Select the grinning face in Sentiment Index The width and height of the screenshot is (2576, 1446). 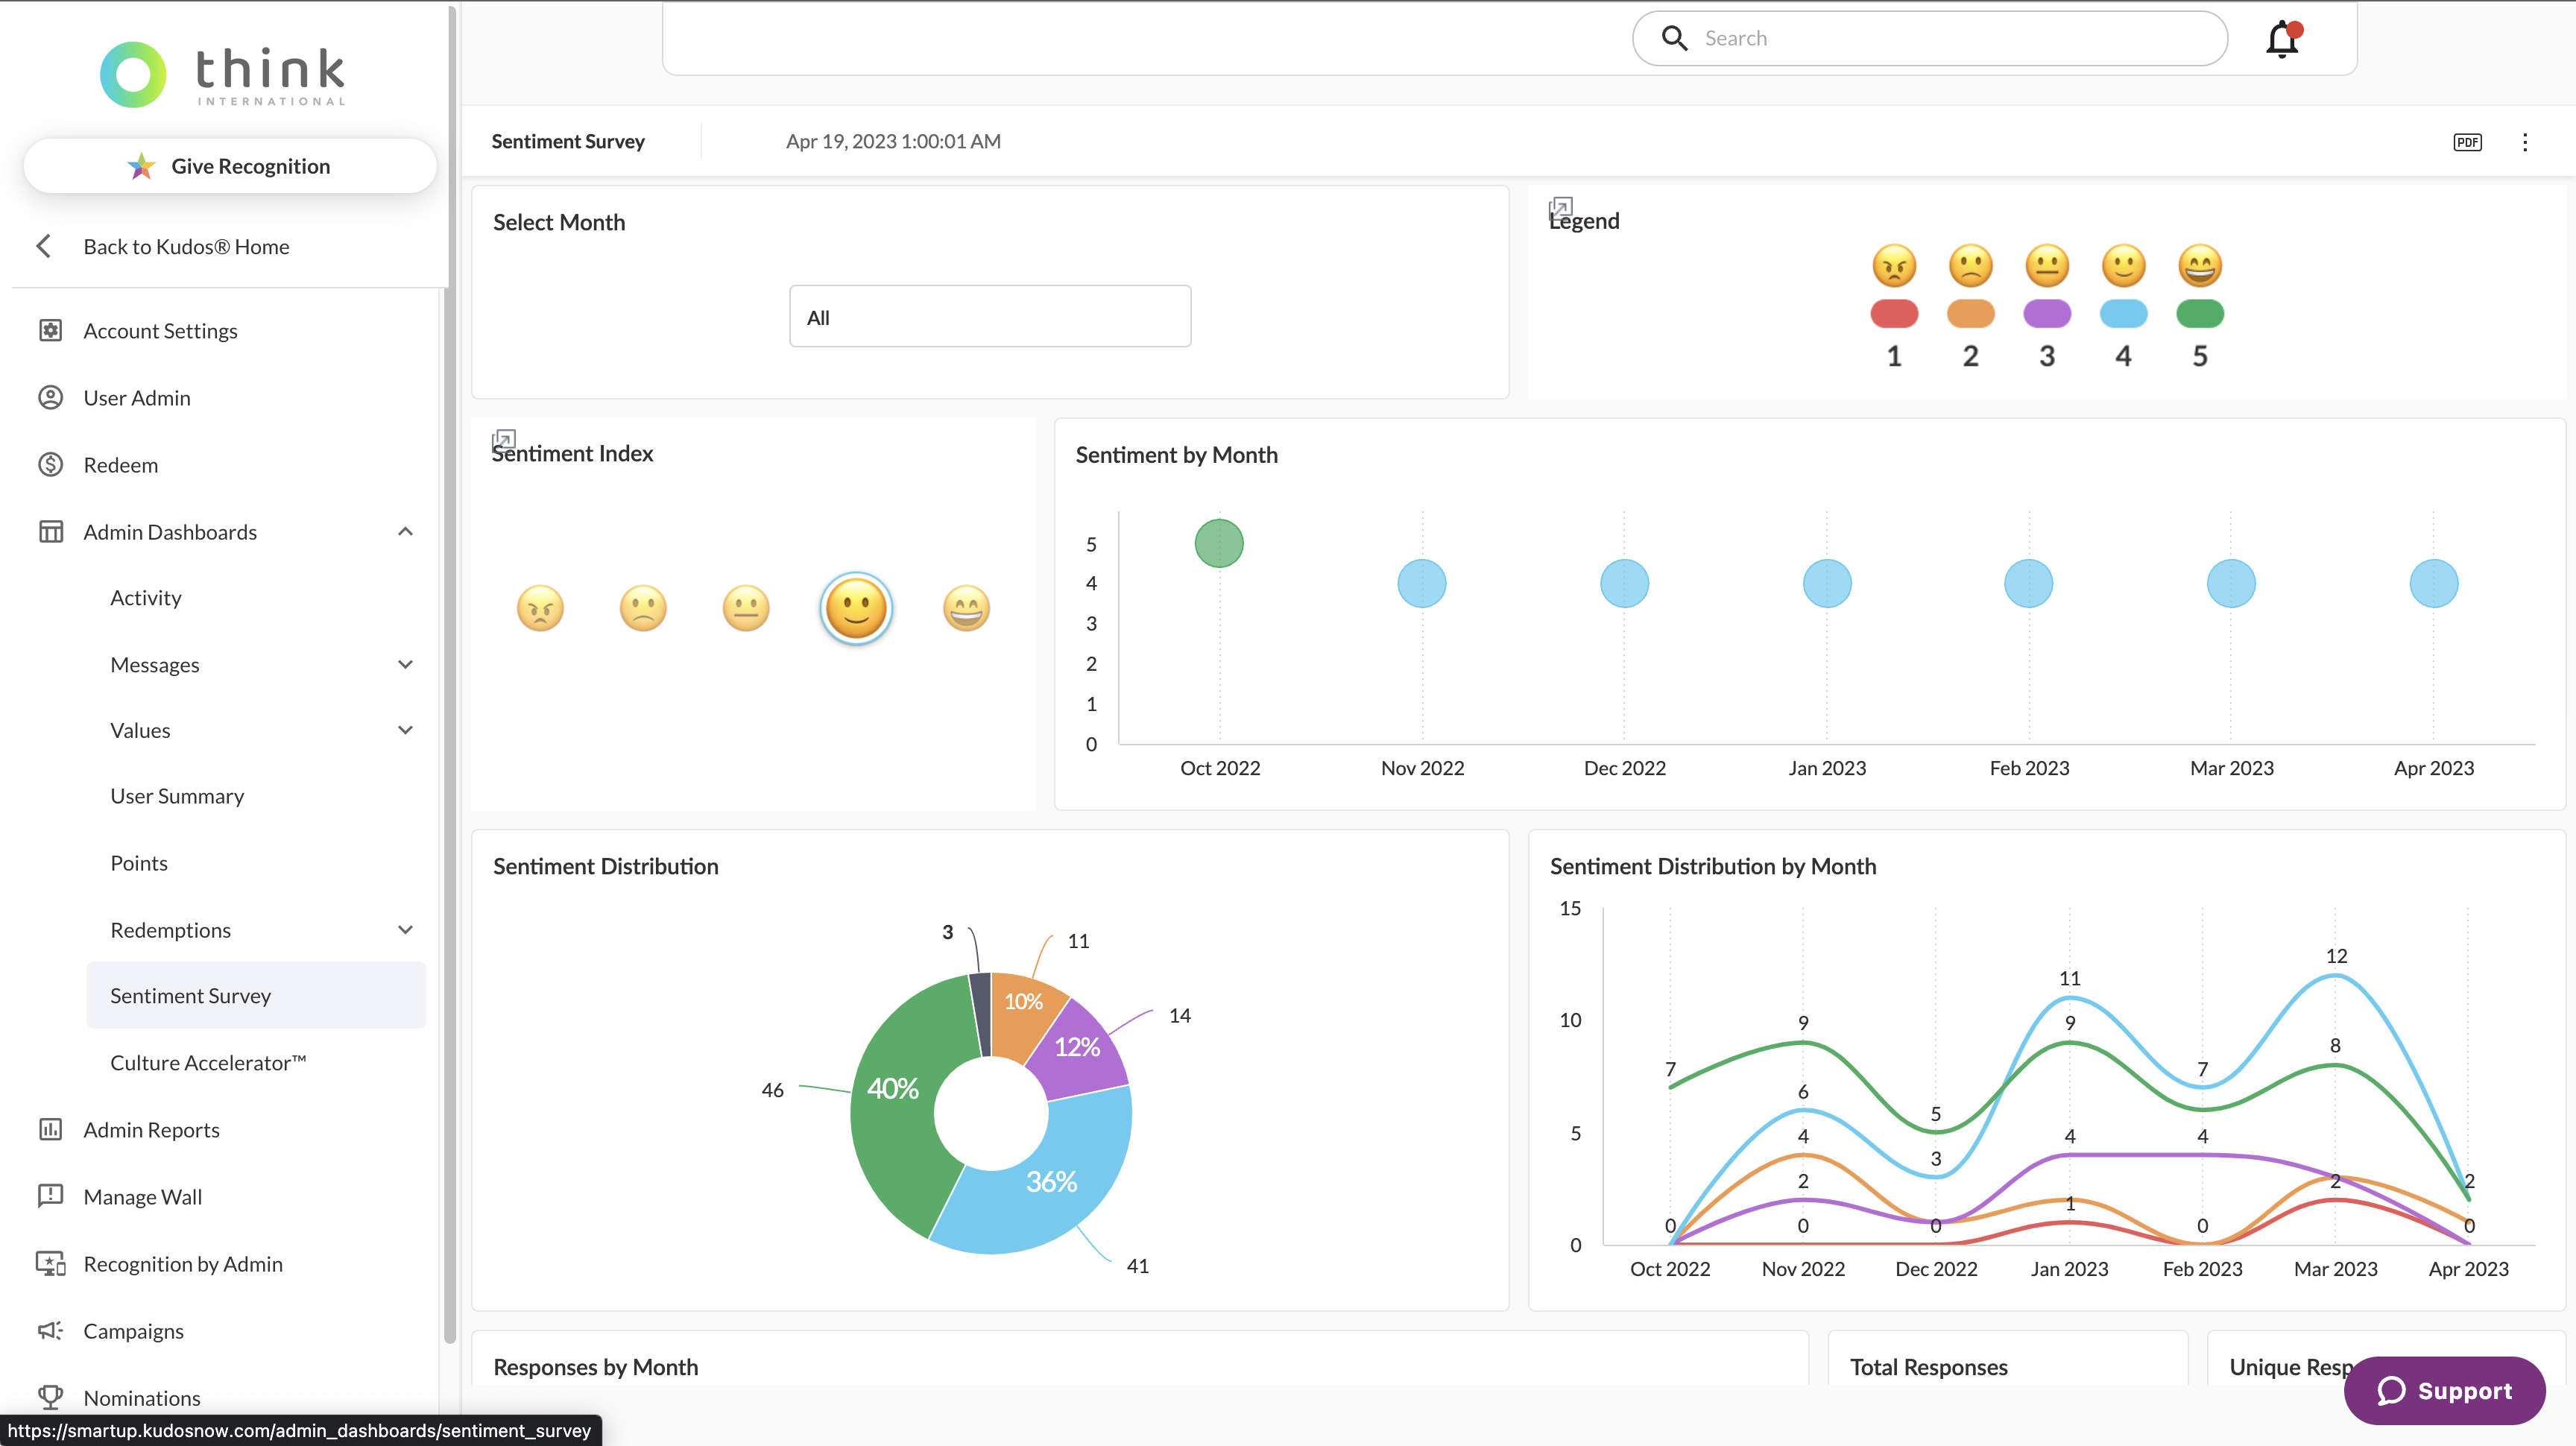[x=966, y=608]
